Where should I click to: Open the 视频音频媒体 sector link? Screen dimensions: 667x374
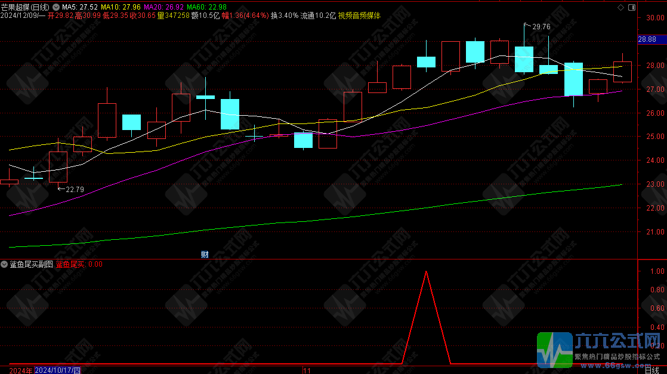point(359,16)
